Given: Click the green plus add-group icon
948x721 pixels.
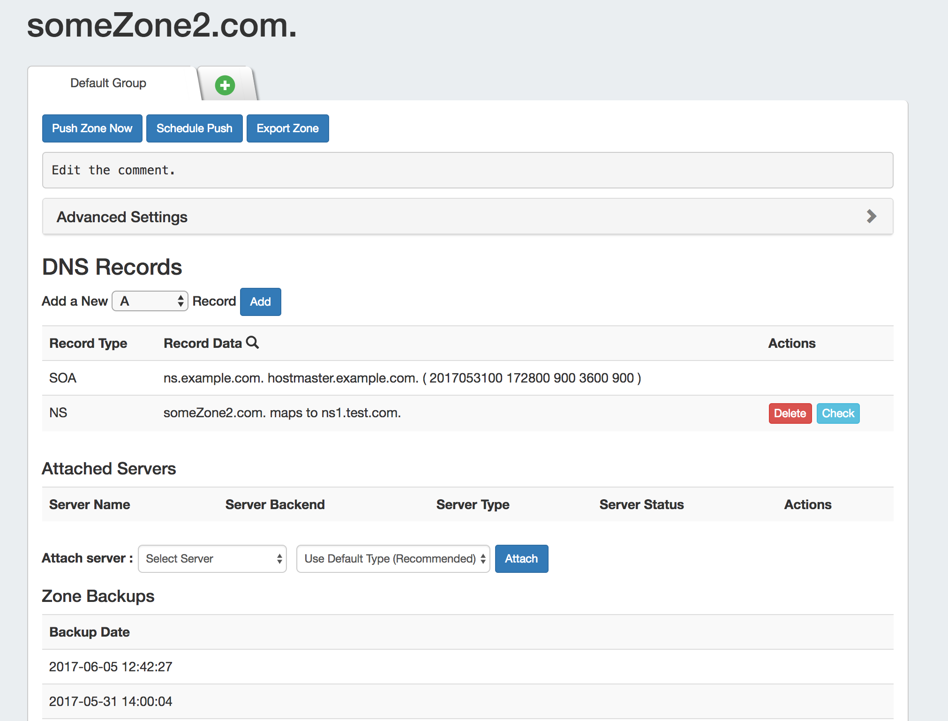Looking at the screenshot, I should click(225, 85).
